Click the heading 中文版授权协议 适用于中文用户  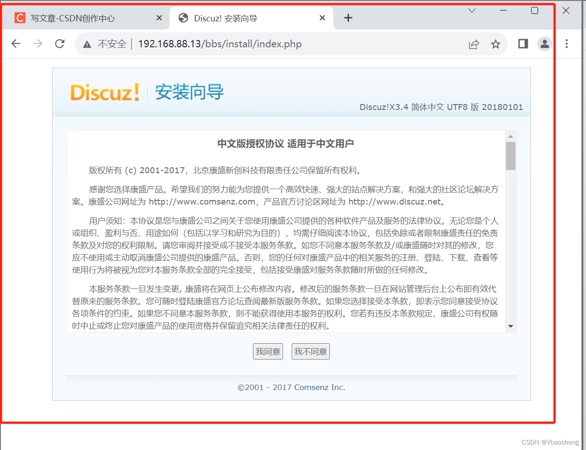pyautogui.click(x=285, y=144)
